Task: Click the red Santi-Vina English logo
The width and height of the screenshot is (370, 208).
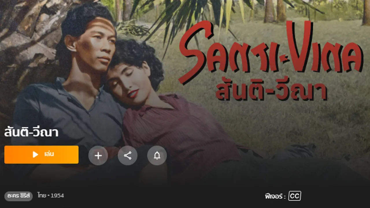Action: 271,52
